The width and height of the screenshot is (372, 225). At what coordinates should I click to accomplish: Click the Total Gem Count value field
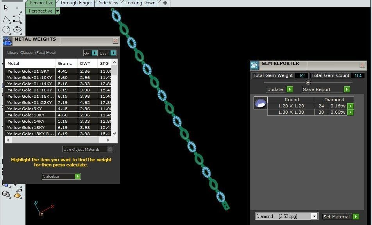358,76
